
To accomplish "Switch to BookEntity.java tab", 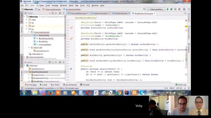I will coord(121,13).
